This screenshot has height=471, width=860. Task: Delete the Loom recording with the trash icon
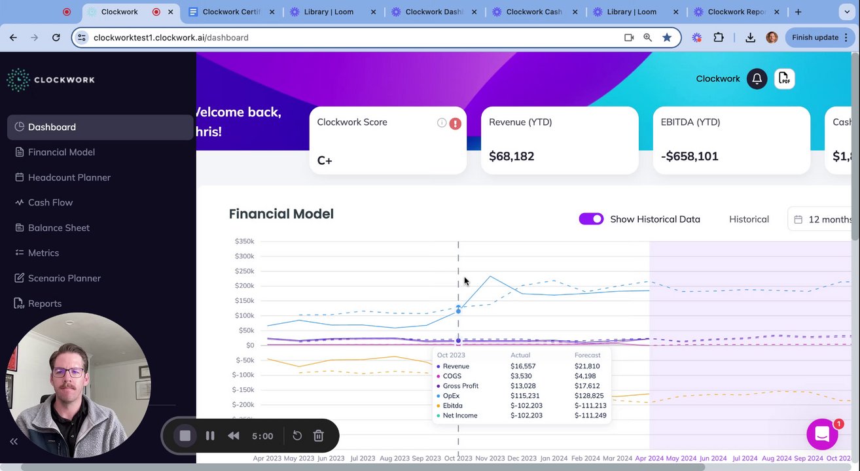319,436
